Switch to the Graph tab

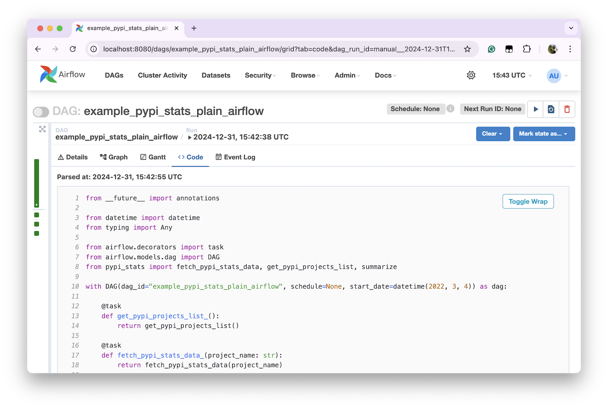point(114,157)
